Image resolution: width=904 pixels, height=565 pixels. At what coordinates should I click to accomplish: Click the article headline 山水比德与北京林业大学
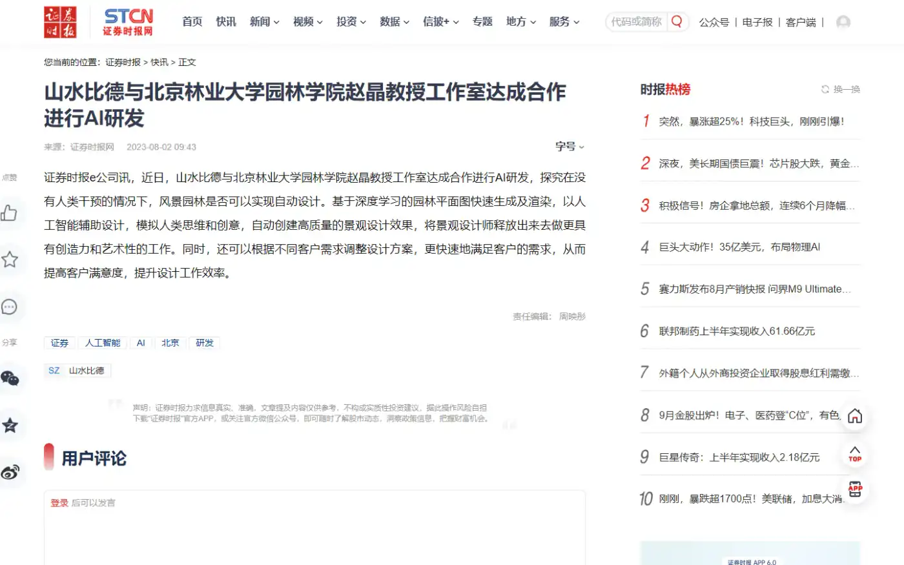(x=305, y=105)
